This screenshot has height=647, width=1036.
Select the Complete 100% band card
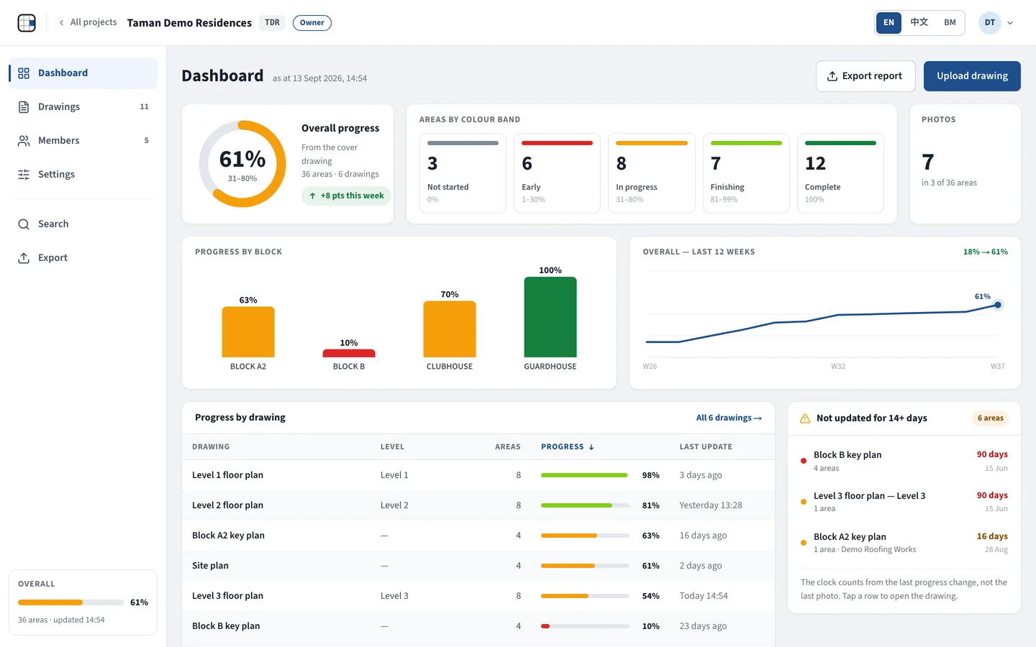point(840,173)
